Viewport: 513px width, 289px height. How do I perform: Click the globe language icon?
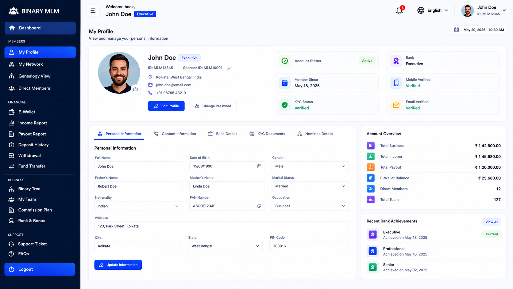click(x=421, y=10)
